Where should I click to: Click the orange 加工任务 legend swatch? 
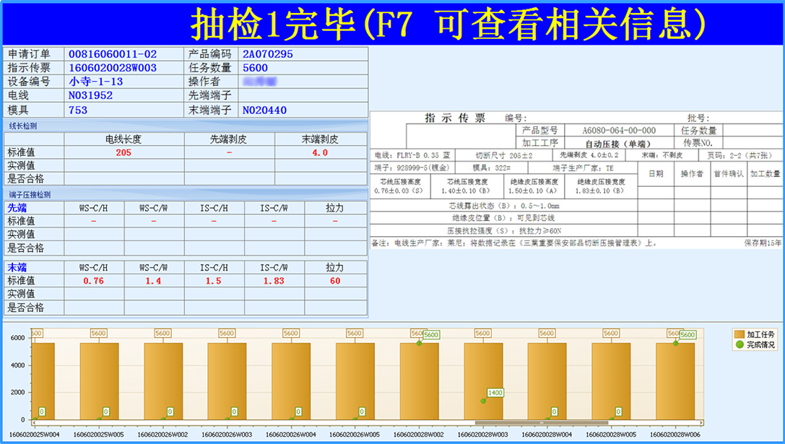tap(739, 334)
